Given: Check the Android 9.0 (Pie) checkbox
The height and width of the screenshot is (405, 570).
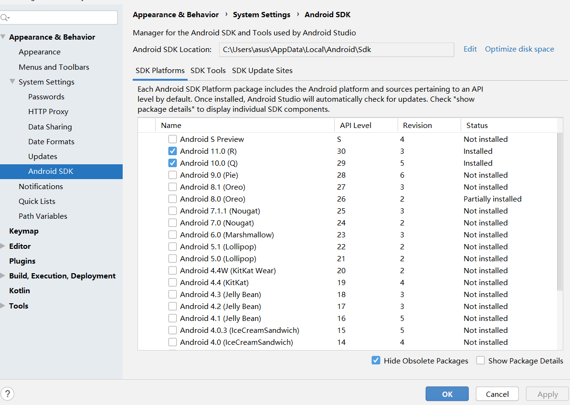Looking at the screenshot, I should pos(172,175).
